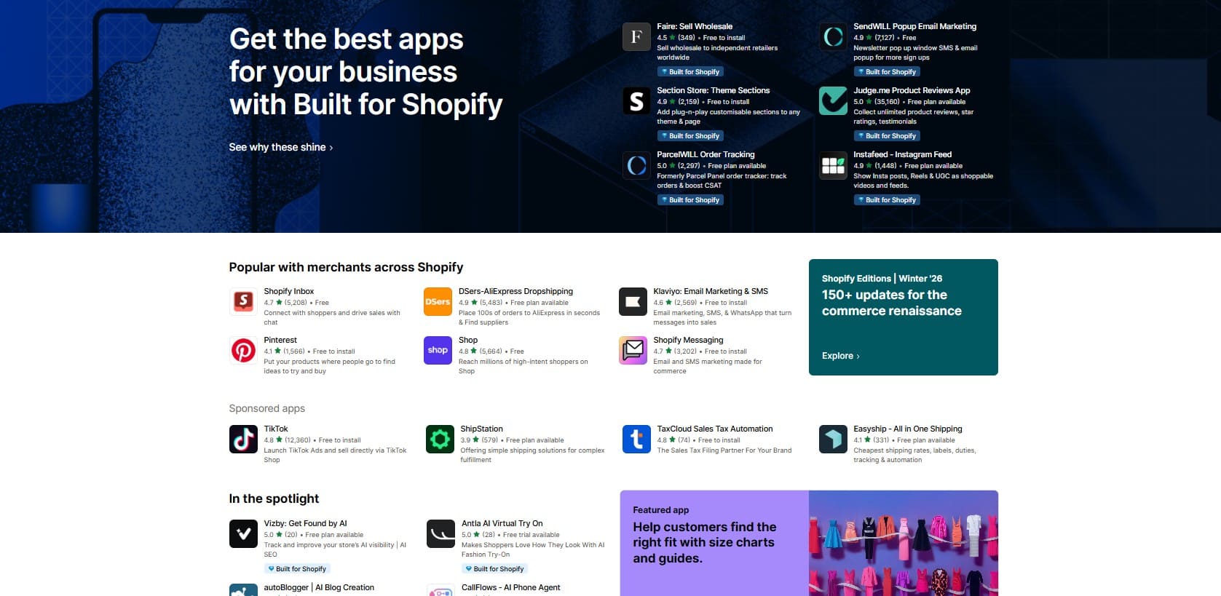This screenshot has height=596, width=1221.
Task: Select Easyship - All in One Shipping title
Action: pos(908,429)
